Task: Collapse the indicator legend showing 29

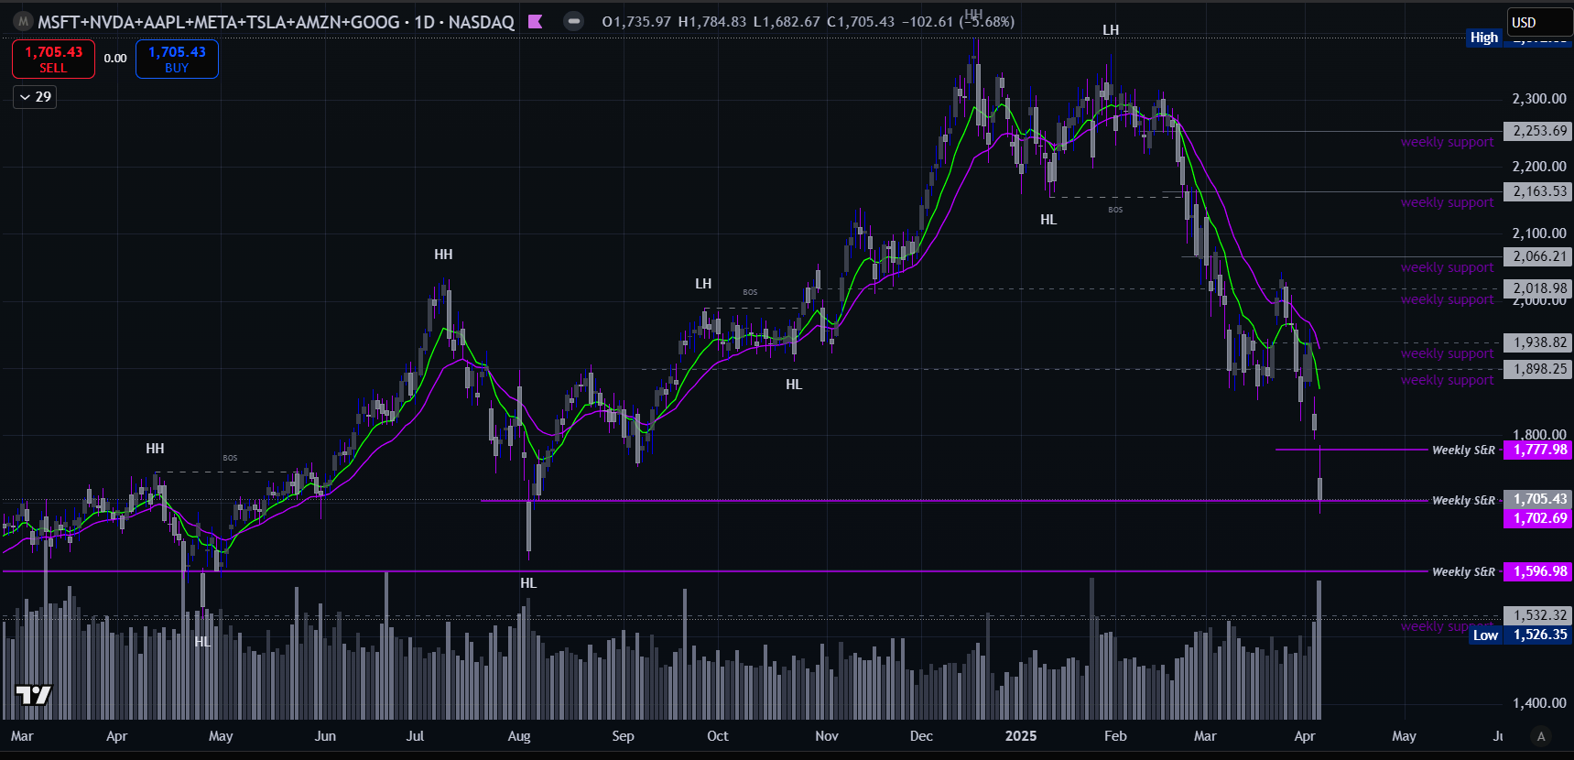Action: (x=35, y=96)
